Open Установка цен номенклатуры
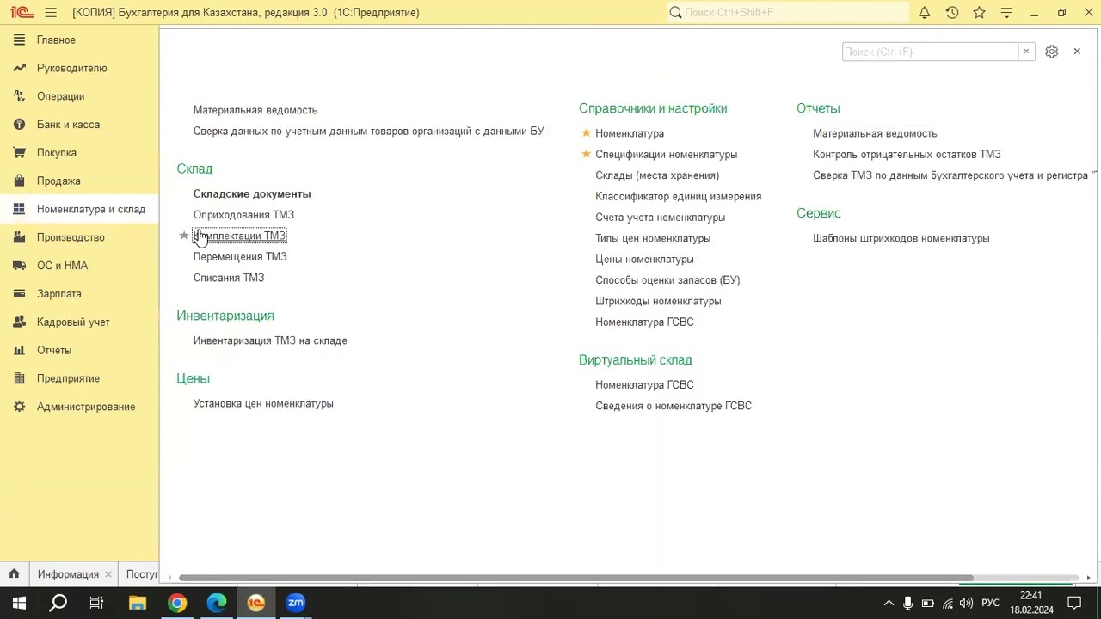 [263, 403]
